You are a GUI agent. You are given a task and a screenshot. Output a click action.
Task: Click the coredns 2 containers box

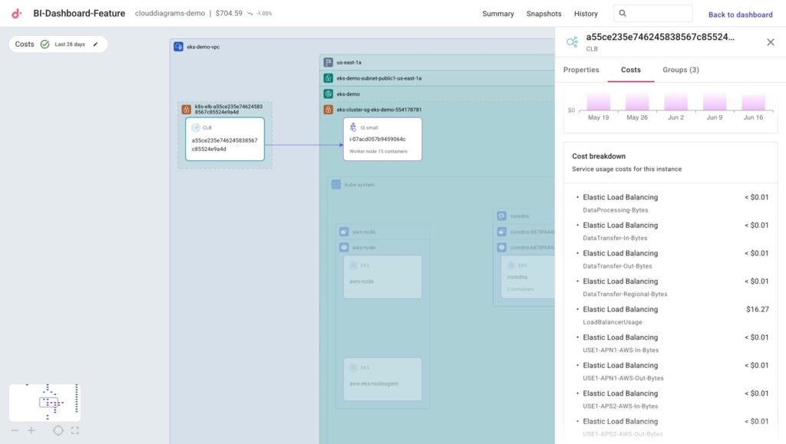pyautogui.click(x=528, y=277)
